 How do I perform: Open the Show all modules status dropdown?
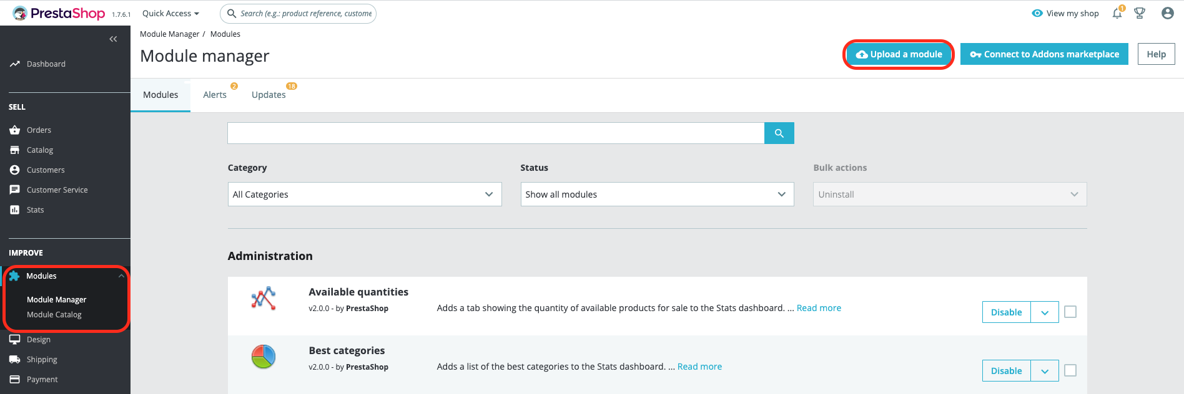coord(658,195)
